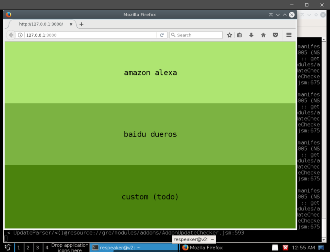
Task: Show bookmarks list icon in Firefox toolbar
Action: coord(239,35)
